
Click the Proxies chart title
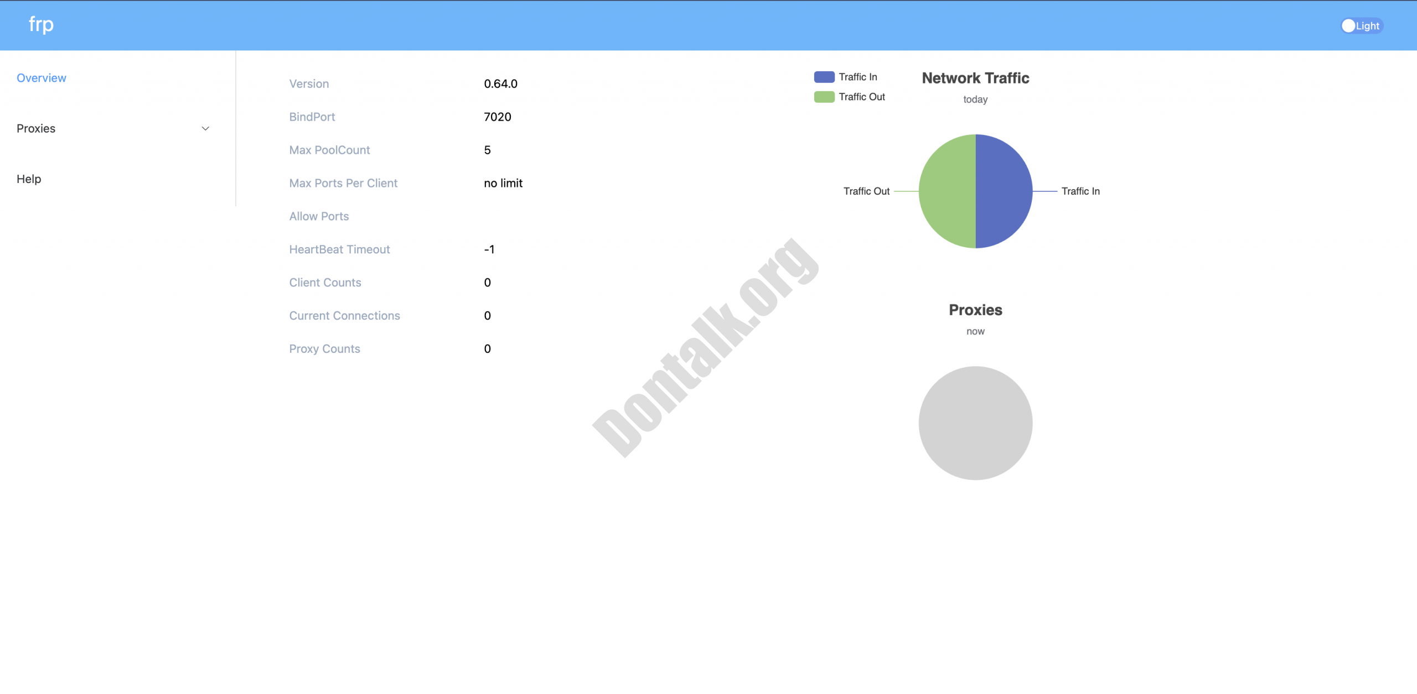click(x=975, y=310)
